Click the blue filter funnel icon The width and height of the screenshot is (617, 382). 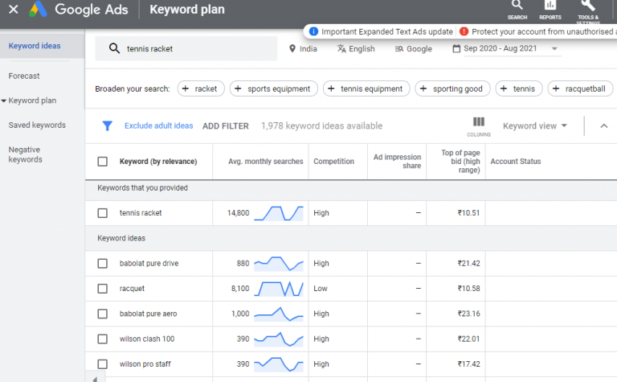tap(107, 125)
